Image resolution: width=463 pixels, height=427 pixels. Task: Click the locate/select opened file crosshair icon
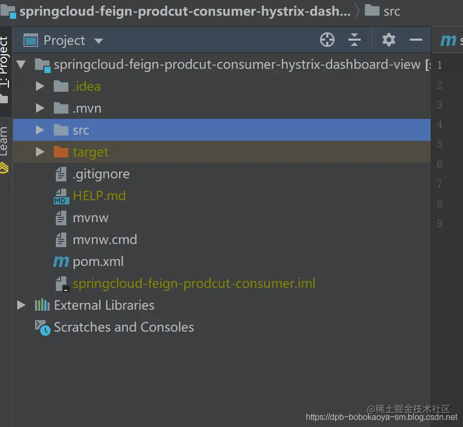327,40
